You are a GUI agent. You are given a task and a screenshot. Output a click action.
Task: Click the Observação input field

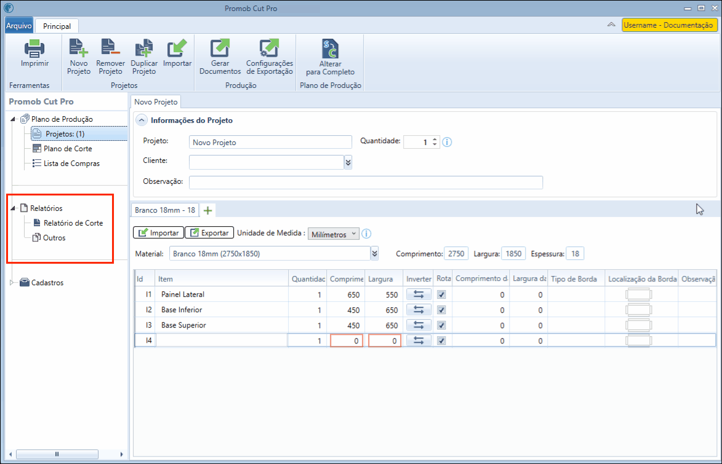click(x=366, y=182)
